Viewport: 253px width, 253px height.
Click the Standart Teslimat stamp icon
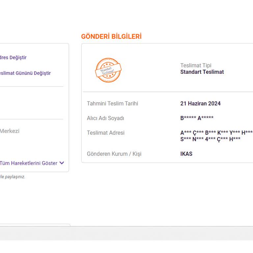pyautogui.click(x=108, y=70)
